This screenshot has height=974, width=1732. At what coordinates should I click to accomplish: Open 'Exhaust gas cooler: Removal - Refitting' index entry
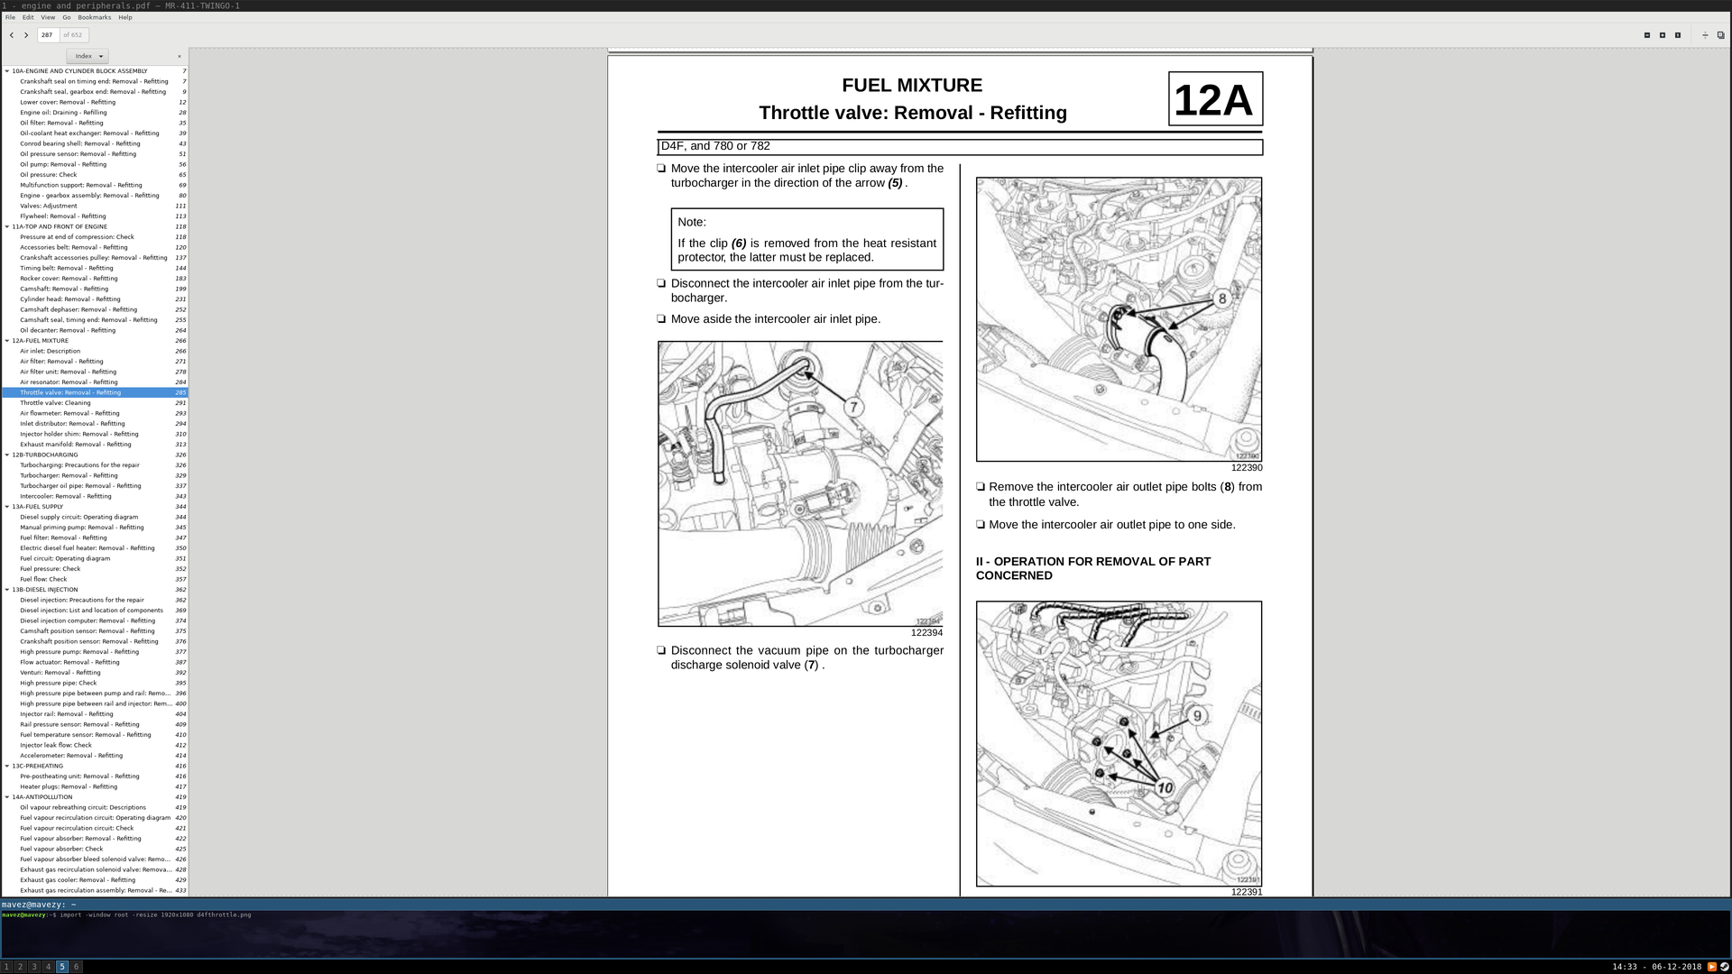(x=95, y=880)
